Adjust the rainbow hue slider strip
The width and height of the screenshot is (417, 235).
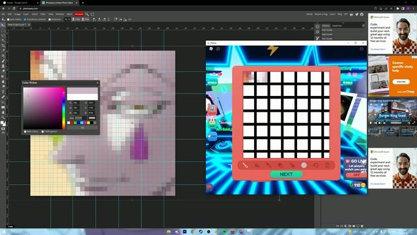pos(64,108)
